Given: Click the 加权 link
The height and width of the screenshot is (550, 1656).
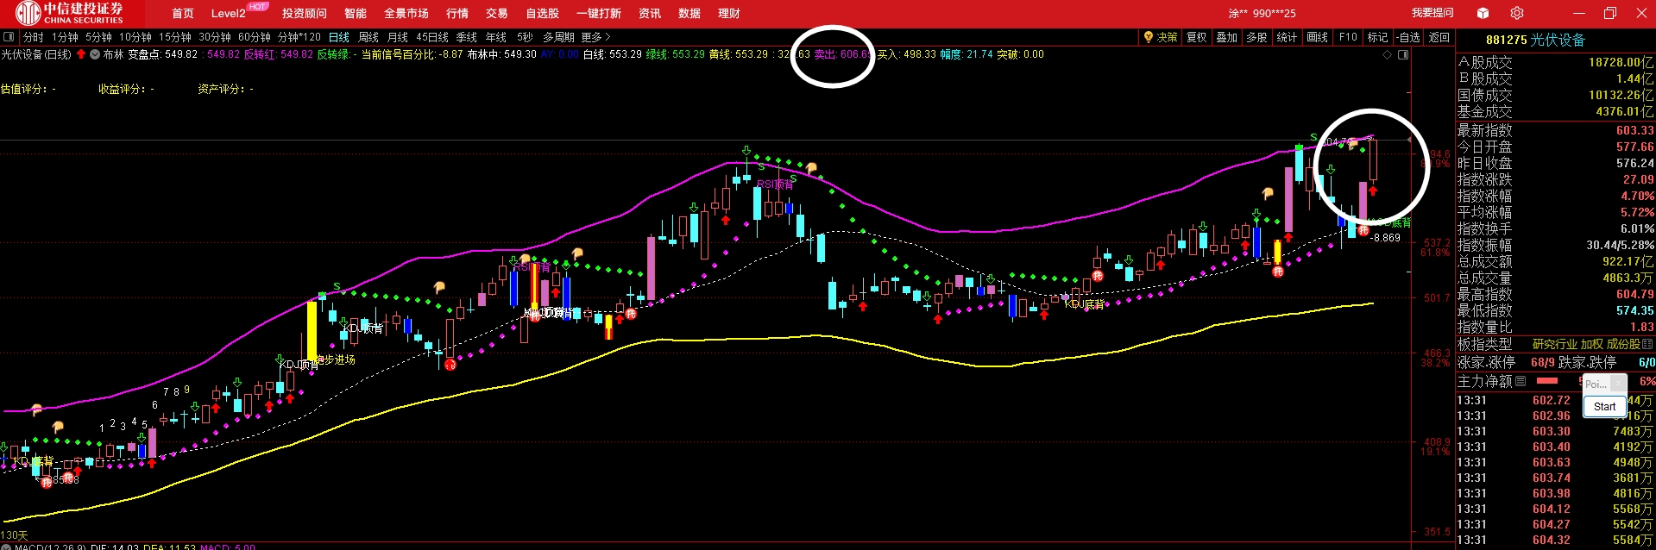Looking at the screenshot, I should pos(1592,344).
